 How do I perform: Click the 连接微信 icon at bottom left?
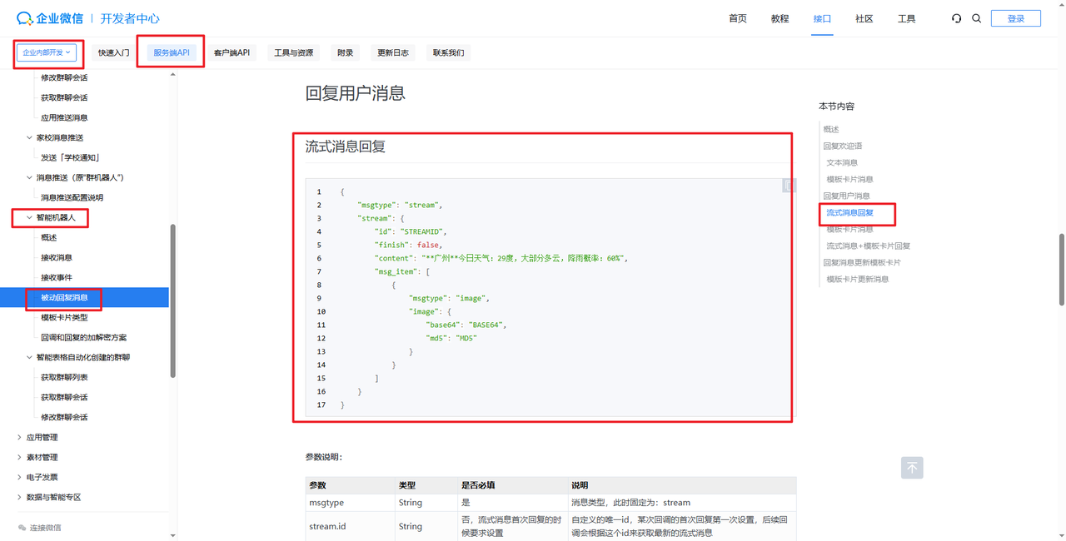(x=22, y=528)
